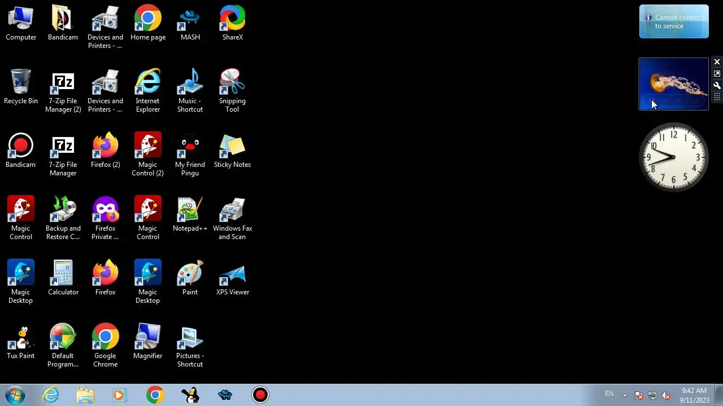Launch Internet Explorer desktop shortcut
The image size is (723, 406).
coord(148,91)
